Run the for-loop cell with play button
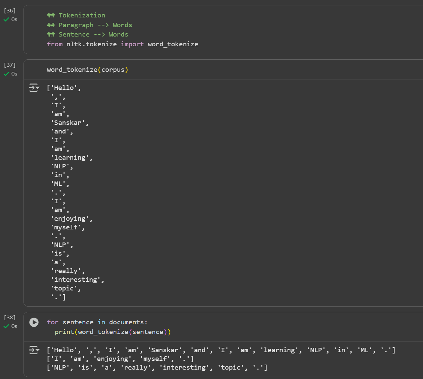This screenshot has width=423, height=379. pos(34,322)
